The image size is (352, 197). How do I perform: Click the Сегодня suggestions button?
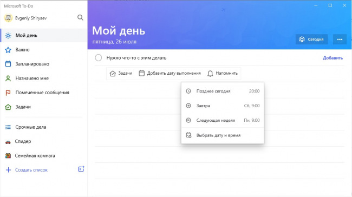tap(311, 40)
